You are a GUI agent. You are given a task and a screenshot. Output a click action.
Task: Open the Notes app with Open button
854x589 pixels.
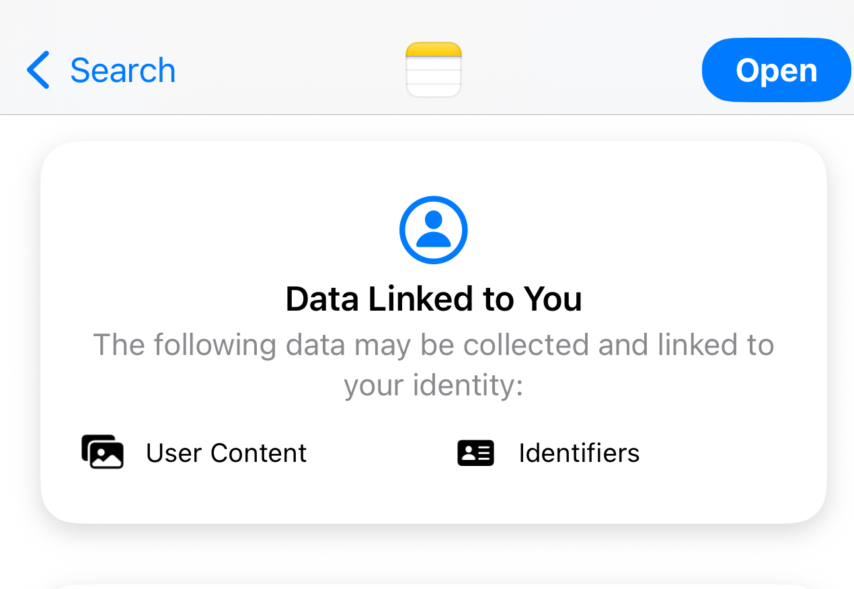click(777, 70)
